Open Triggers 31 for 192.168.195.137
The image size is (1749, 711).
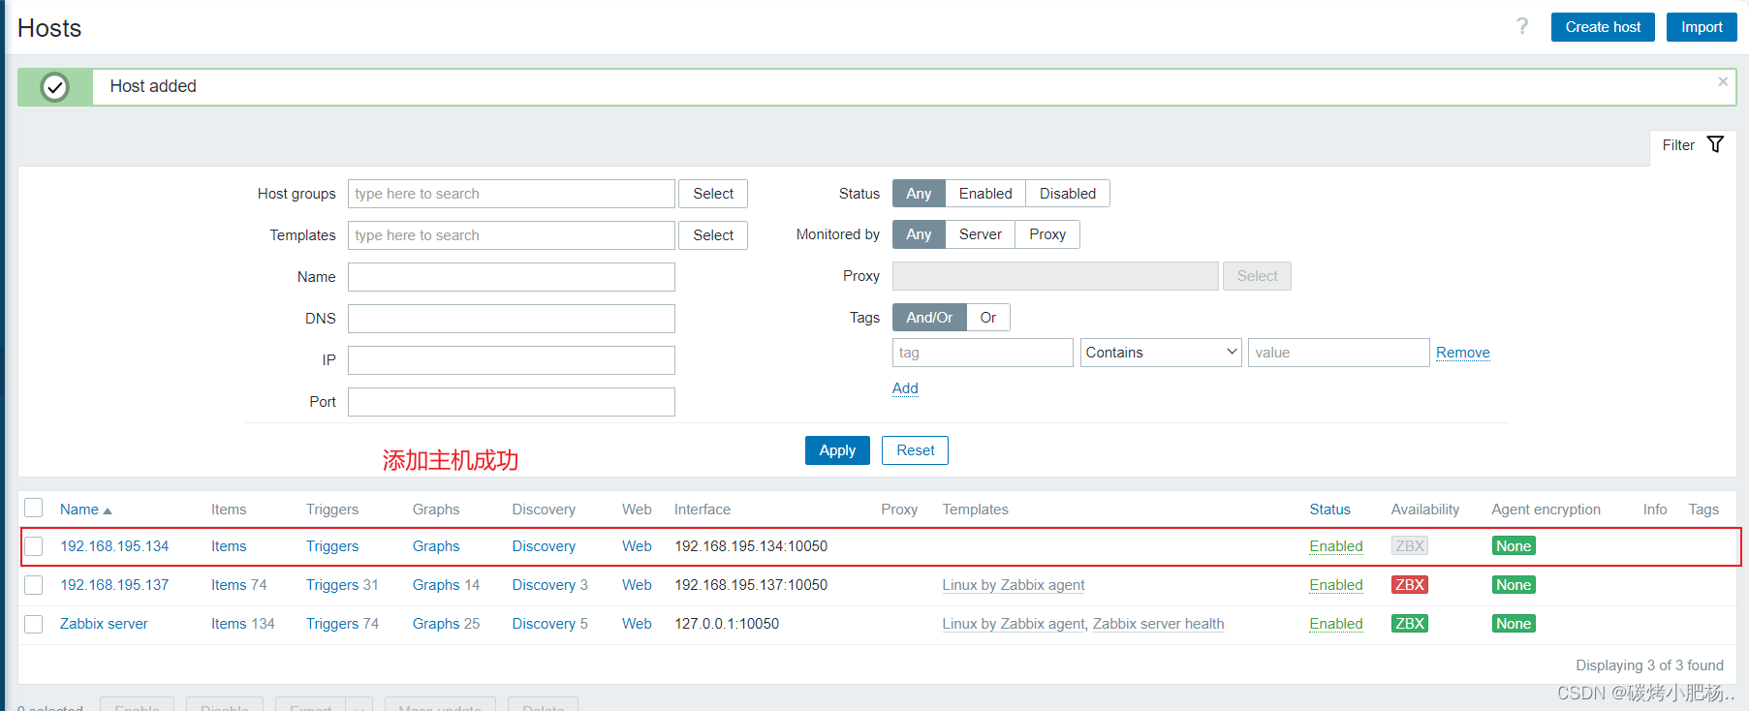(332, 585)
